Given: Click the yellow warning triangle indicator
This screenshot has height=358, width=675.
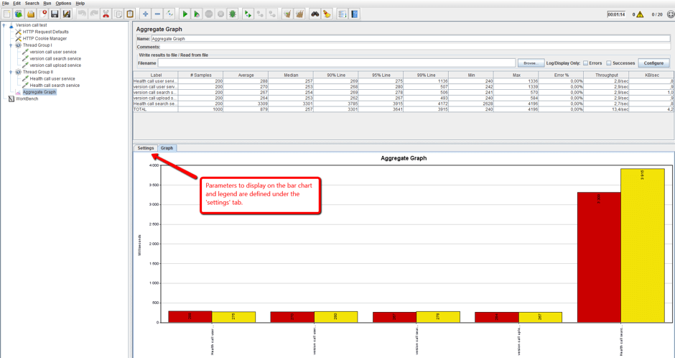Looking at the screenshot, I should [640, 14].
